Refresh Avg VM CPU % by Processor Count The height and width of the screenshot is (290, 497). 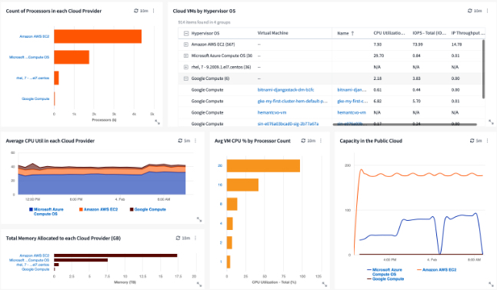point(303,141)
